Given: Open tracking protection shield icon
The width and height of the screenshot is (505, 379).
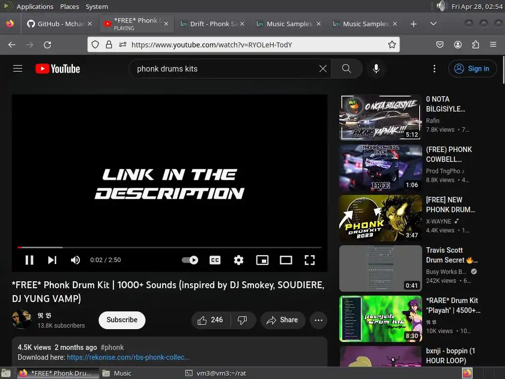Looking at the screenshot, I should [95, 45].
